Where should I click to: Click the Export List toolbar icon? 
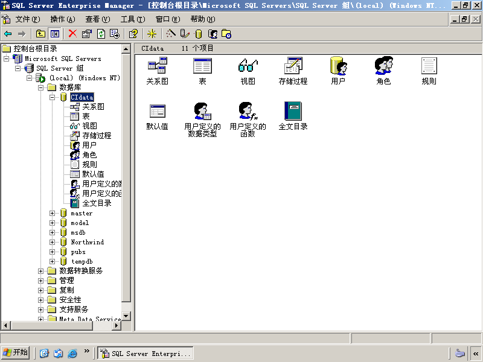(x=115, y=34)
